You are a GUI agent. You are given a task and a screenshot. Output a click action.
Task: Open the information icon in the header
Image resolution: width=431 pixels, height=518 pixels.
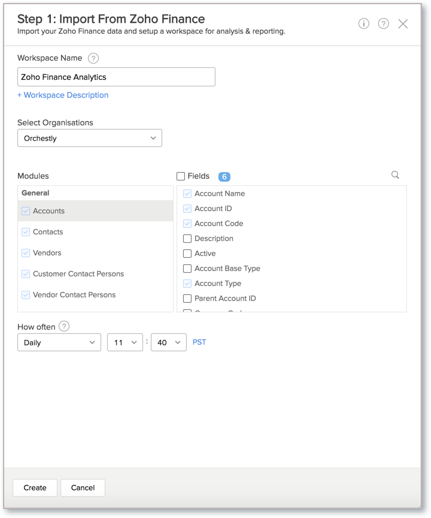pyautogui.click(x=364, y=23)
